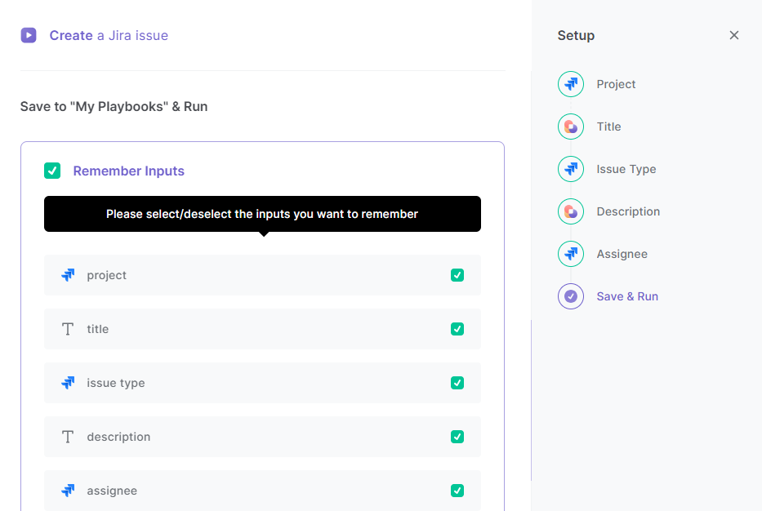Click the 'project' input row label
Image resolution: width=762 pixels, height=511 pixels.
pos(106,275)
